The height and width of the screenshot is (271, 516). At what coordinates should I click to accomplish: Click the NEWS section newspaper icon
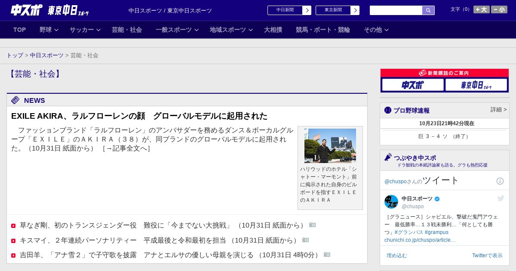15,100
